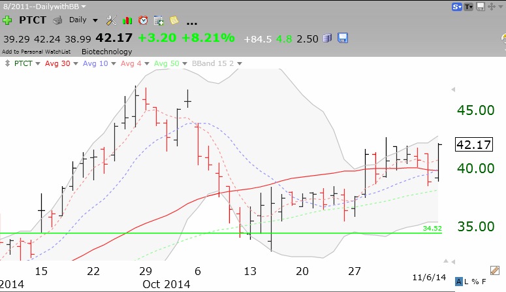
Task: Click the green 4.8 value in the header
Action: coord(284,39)
